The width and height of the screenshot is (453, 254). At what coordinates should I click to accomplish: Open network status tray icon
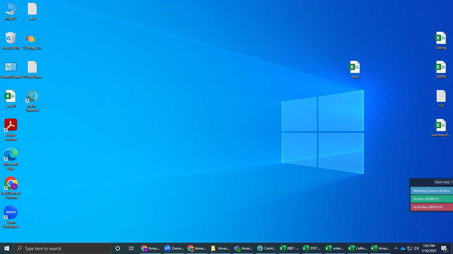coord(410,248)
